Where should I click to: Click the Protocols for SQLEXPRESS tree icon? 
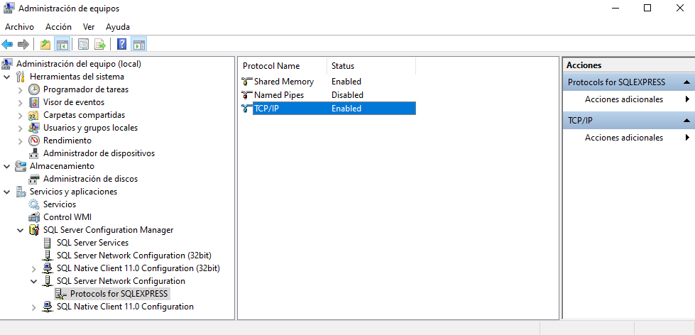point(61,294)
